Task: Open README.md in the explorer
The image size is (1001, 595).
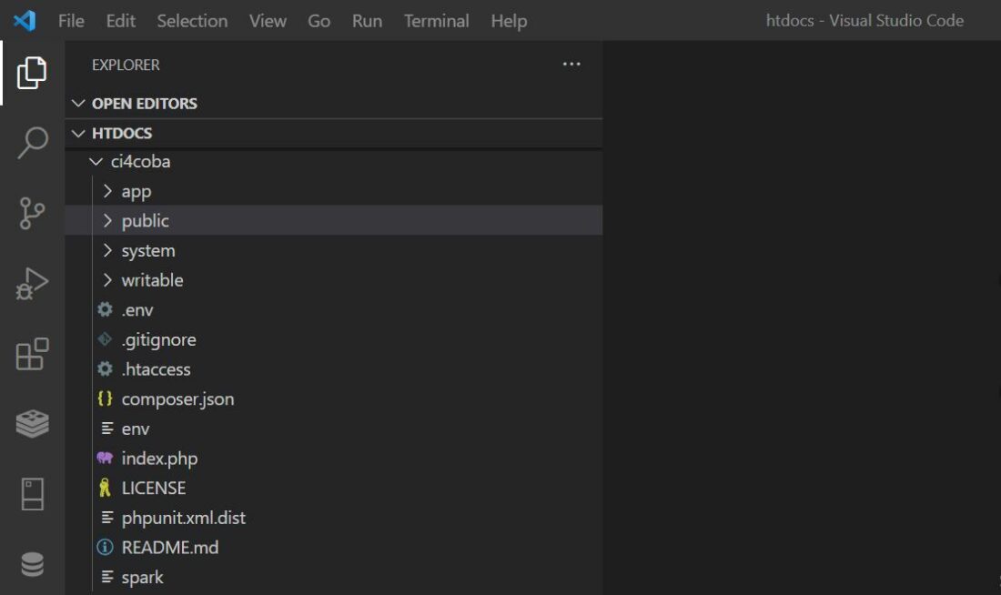Action: (x=170, y=548)
